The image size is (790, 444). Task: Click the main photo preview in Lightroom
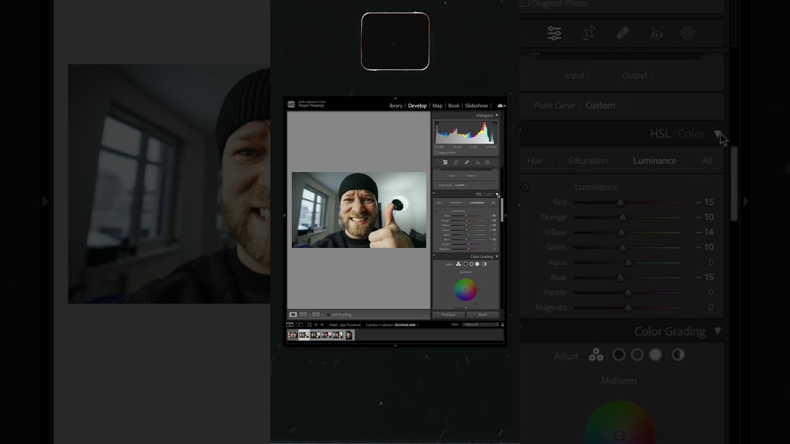click(x=359, y=210)
